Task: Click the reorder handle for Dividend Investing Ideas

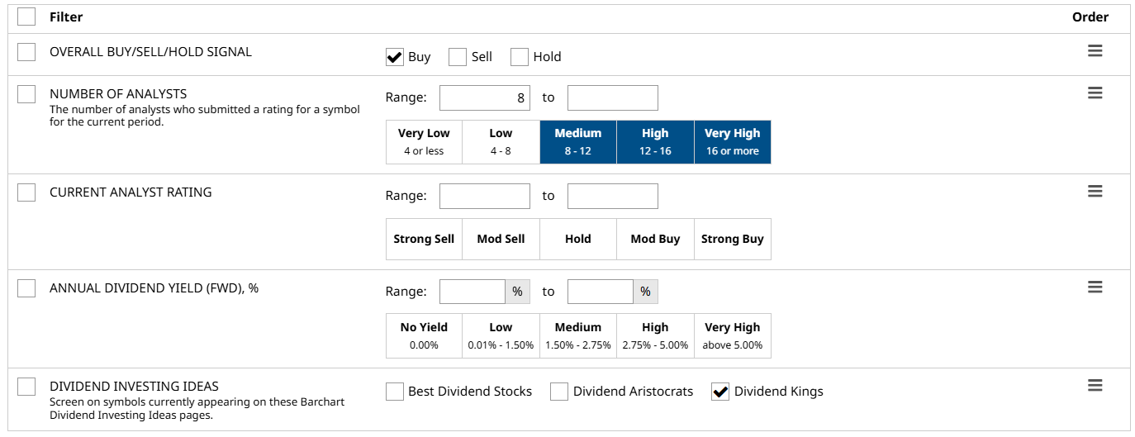Action: tap(1095, 386)
